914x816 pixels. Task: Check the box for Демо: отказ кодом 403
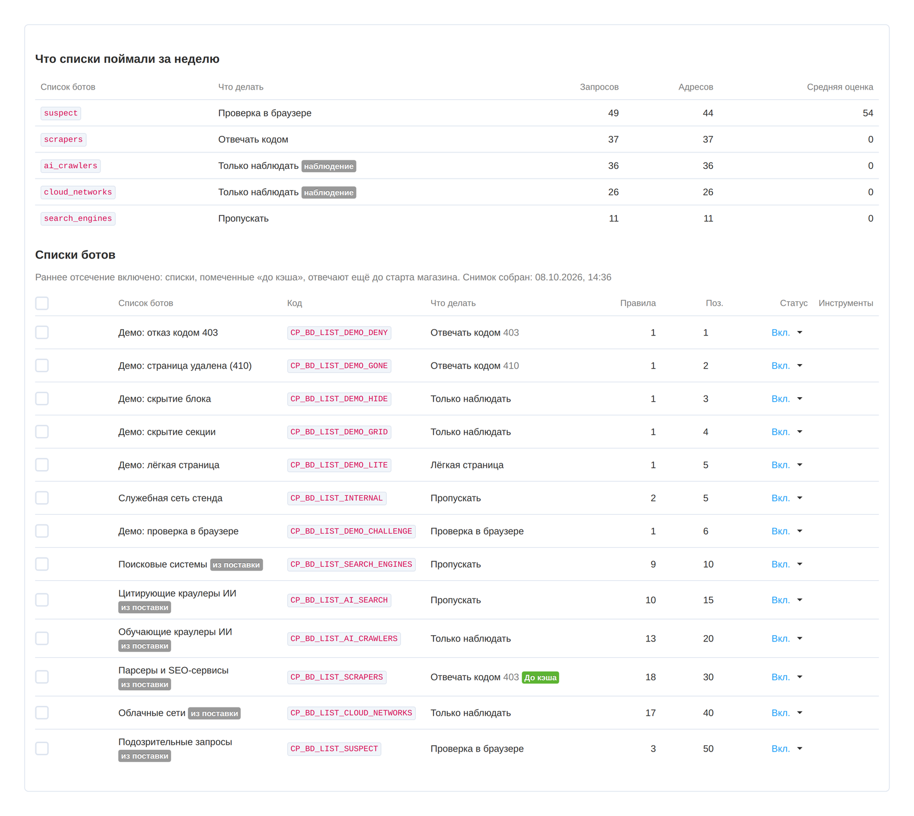[x=42, y=332]
